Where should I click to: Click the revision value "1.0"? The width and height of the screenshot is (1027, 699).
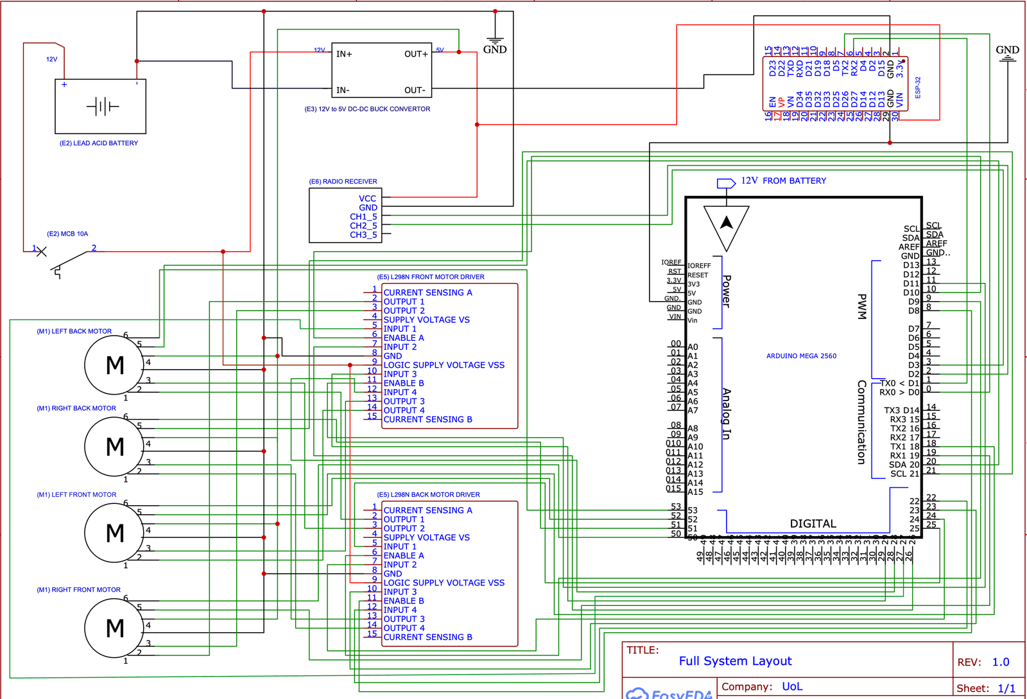pos(1001,662)
